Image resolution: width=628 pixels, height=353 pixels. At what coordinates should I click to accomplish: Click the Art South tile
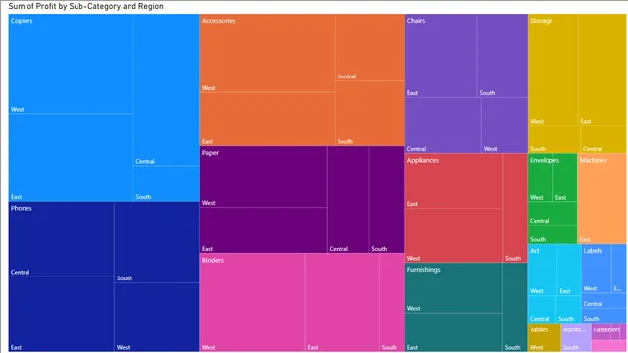569,310
